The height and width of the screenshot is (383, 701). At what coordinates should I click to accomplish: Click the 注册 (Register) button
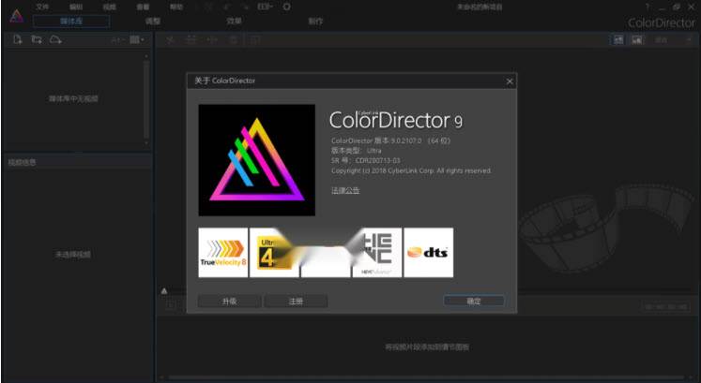coord(296,302)
